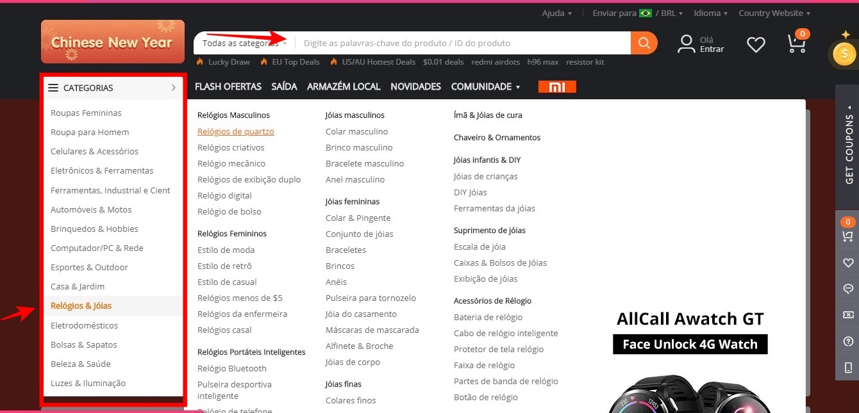Select Celulares & Acessórios category
859x413 pixels.
coord(94,152)
